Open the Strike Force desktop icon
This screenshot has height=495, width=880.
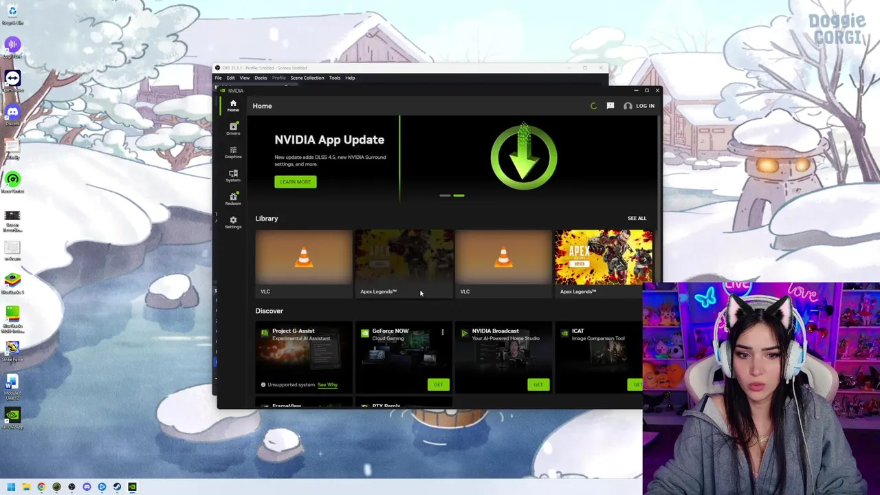[12, 350]
